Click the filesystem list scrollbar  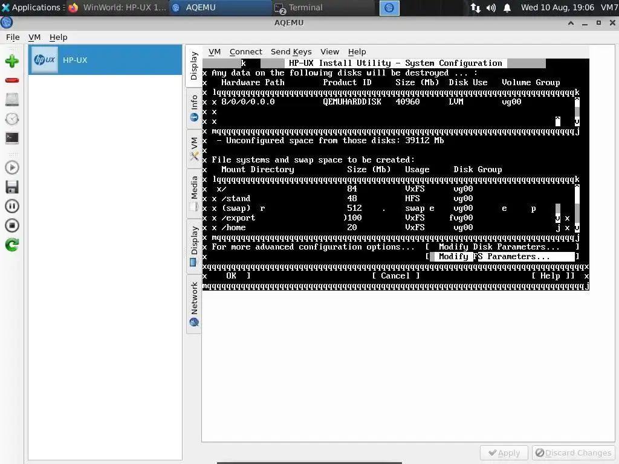tap(577, 208)
